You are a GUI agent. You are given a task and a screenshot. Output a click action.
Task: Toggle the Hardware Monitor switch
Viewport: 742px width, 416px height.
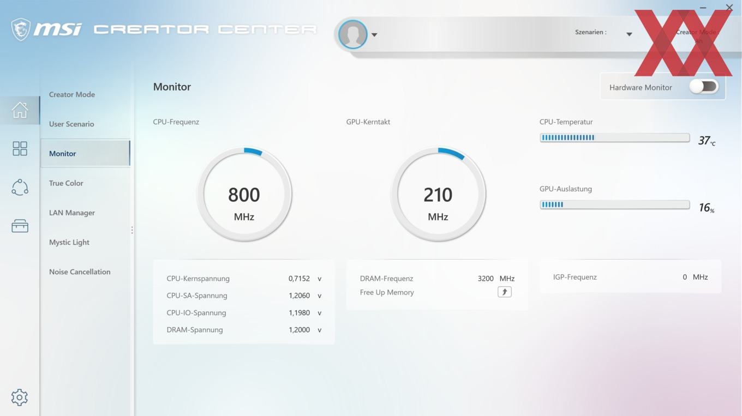(703, 87)
